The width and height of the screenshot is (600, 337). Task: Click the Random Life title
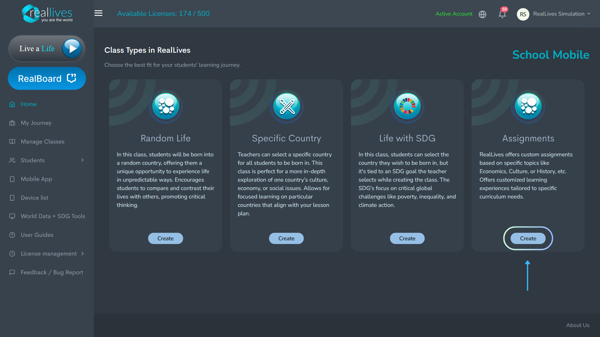click(x=166, y=138)
